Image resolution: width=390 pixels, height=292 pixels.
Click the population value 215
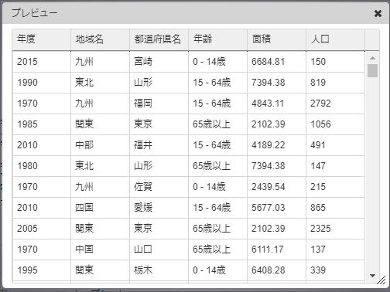point(335,187)
